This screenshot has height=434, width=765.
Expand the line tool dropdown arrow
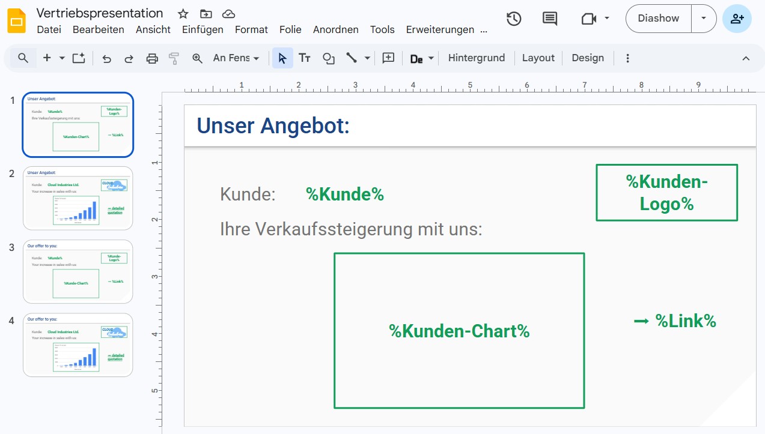(x=368, y=58)
